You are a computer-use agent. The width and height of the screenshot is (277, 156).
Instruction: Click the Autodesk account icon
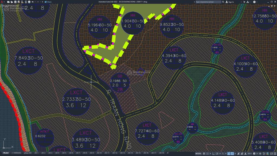point(248,2)
